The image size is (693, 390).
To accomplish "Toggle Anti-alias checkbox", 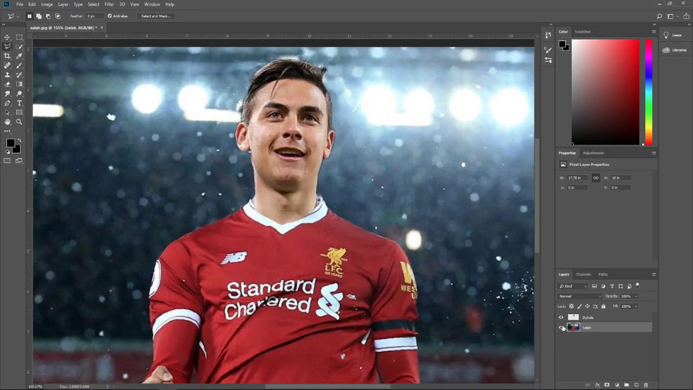I will [x=110, y=16].
